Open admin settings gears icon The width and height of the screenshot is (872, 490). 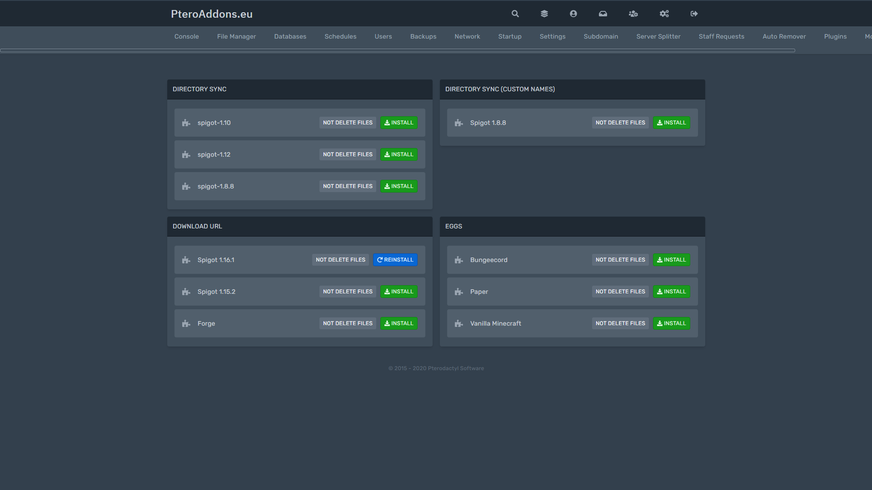pos(664,14)
